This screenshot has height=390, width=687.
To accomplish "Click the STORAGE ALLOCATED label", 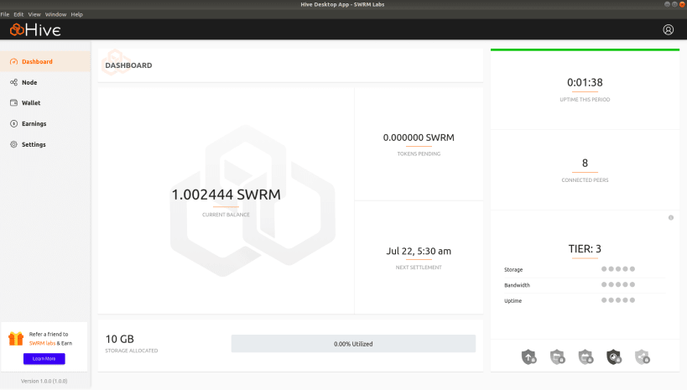I will click(132, 351).
